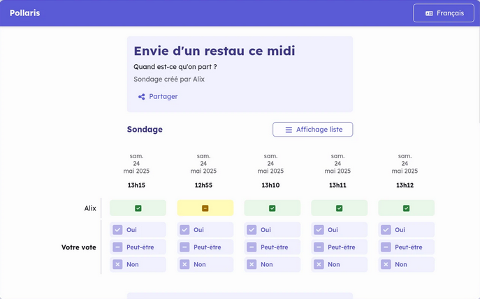The height and width of the screenshot is (299, 480).
Task: Vote Oui for the 13h15 slot
Action: (x=138, y=230)
